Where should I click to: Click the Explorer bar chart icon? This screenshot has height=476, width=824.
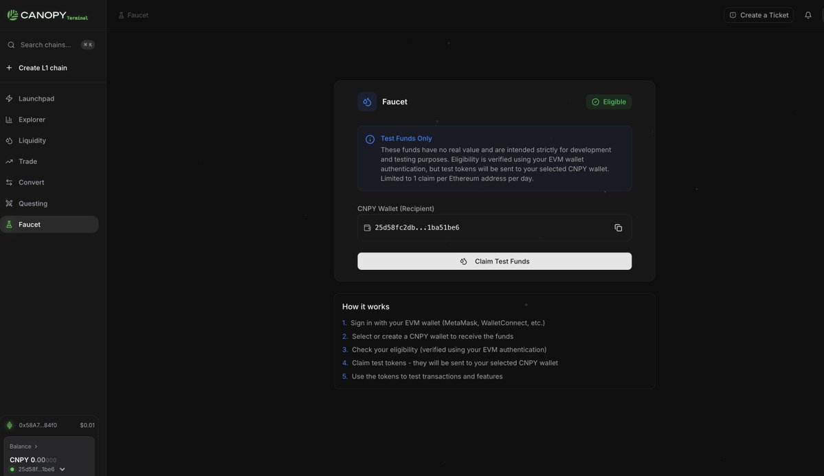[x=9, y=120]
